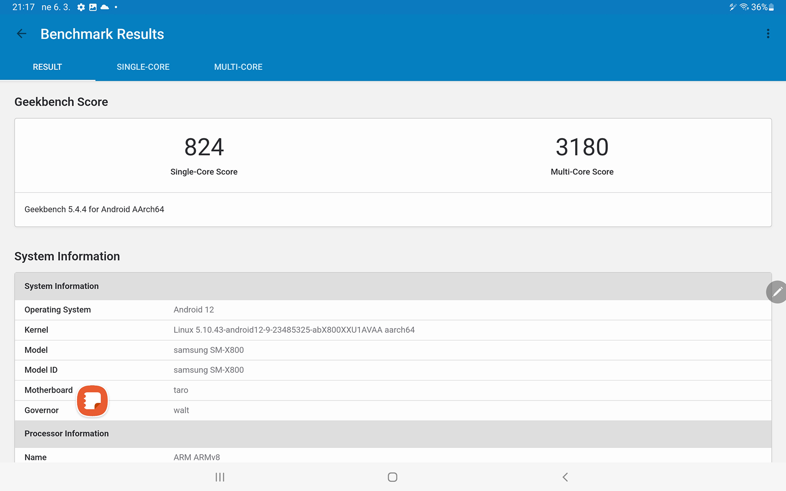Tap the Geekbench 5.4.4 version text
Image resolution: width=786 pixels, height=491 pixels.
(94, 210)
